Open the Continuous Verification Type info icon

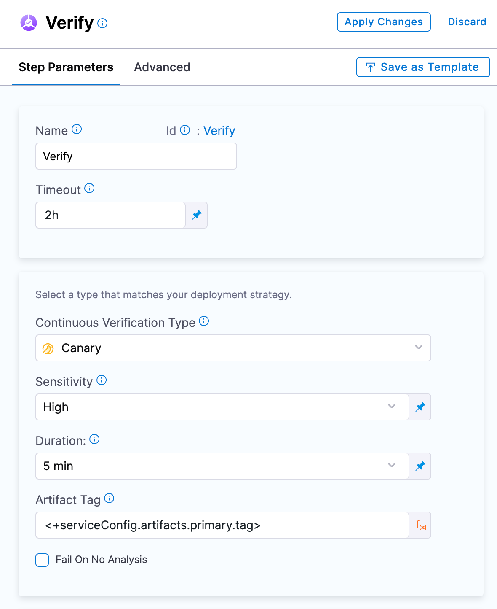click(204, 321)
